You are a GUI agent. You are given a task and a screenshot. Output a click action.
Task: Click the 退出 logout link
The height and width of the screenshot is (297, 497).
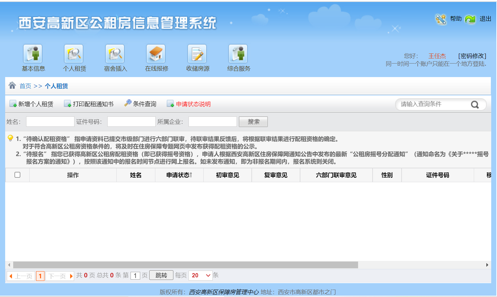click(x=485, y=19)
